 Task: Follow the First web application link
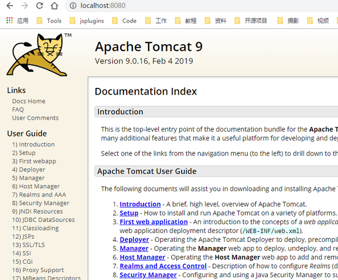coord(154,222)
